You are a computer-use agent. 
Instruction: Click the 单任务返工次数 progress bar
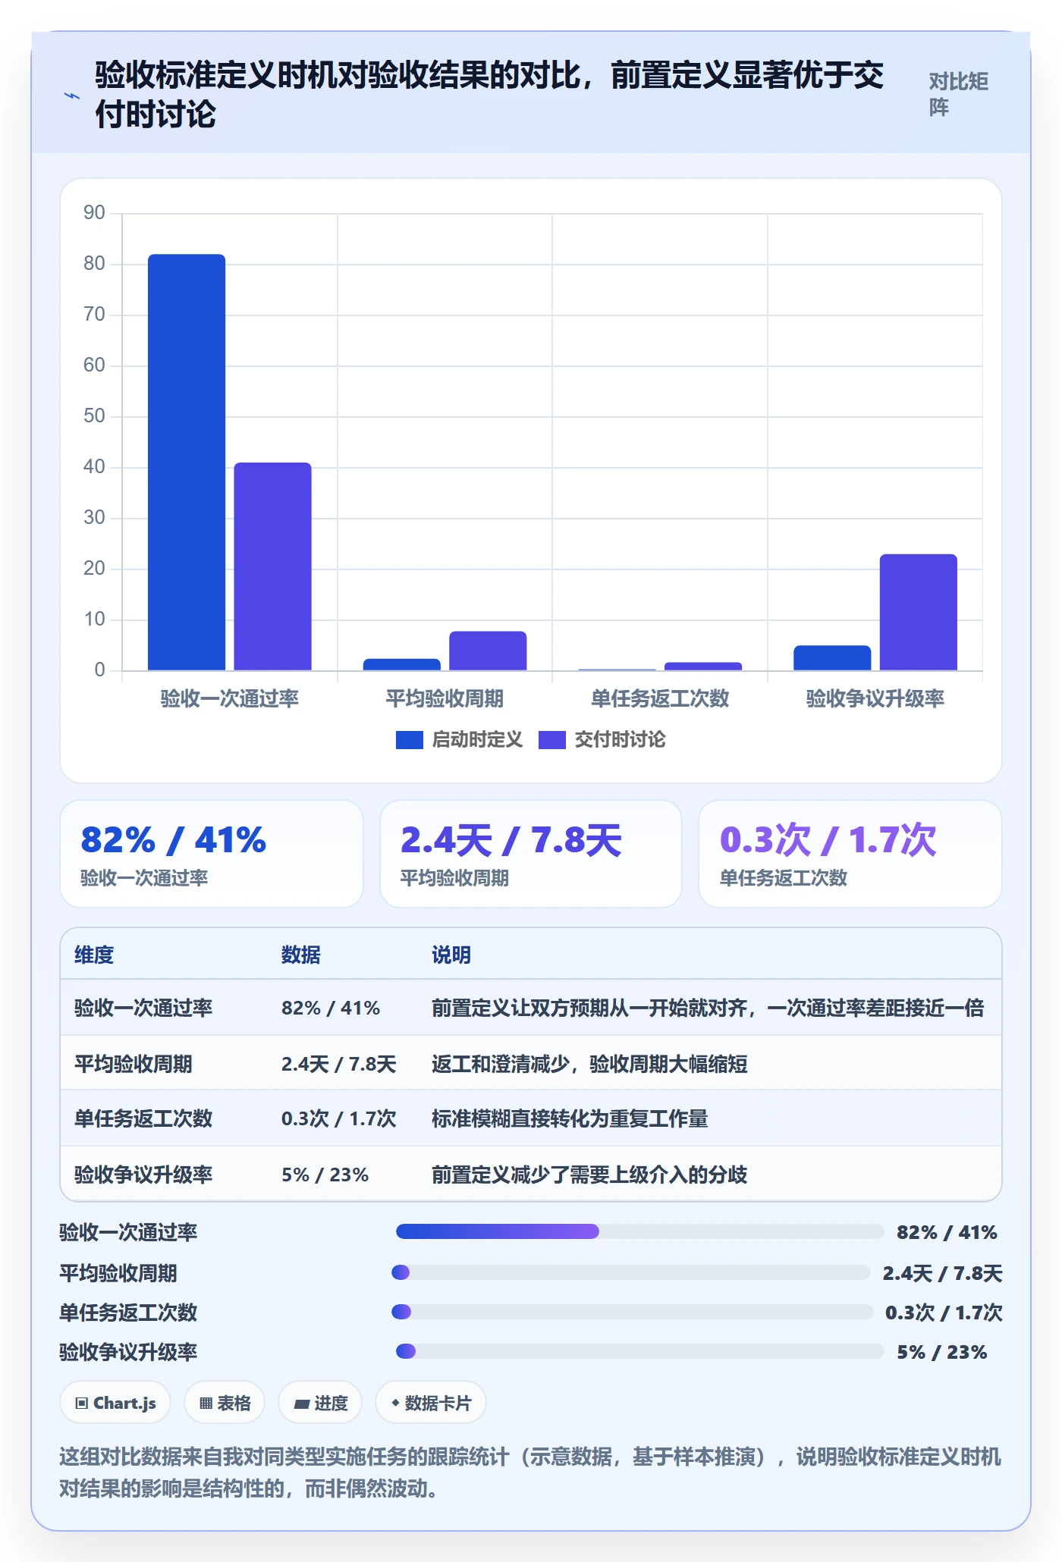[632, 1312]
